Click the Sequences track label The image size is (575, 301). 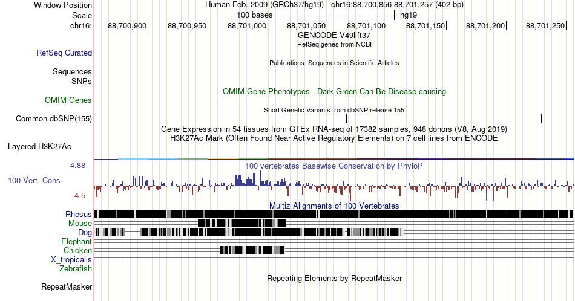click(x=72, y=71)
